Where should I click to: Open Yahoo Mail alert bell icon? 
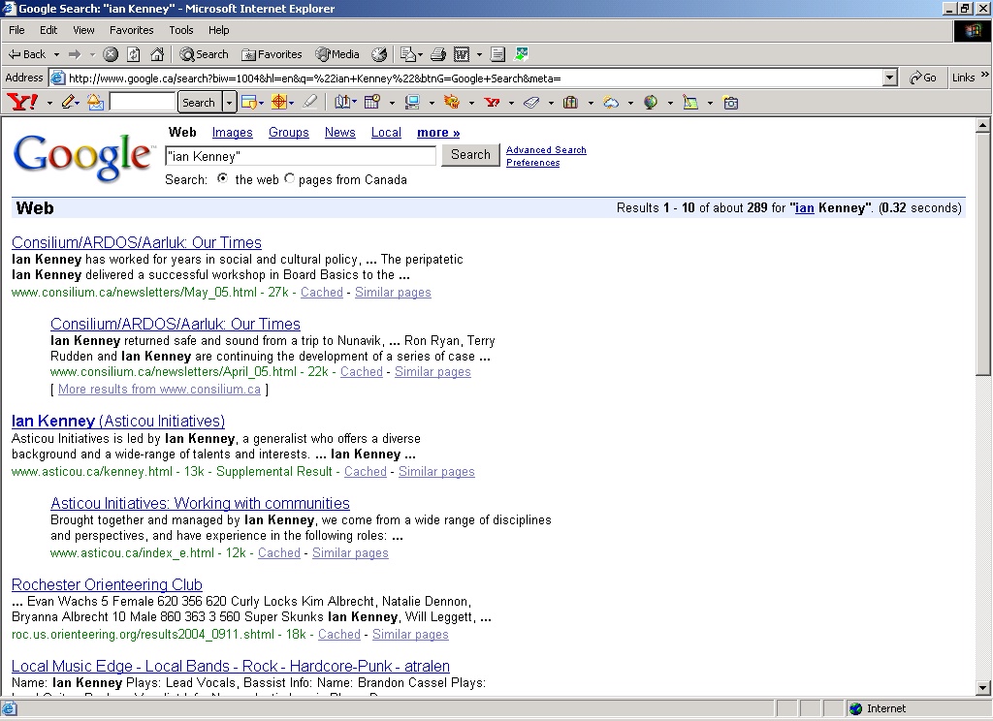[96, 102]
